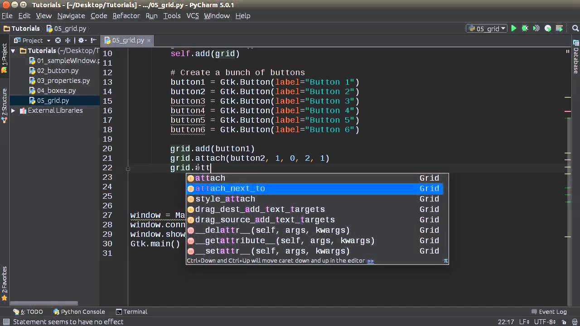Click the pi icon in completion popup

coord(445,261)
